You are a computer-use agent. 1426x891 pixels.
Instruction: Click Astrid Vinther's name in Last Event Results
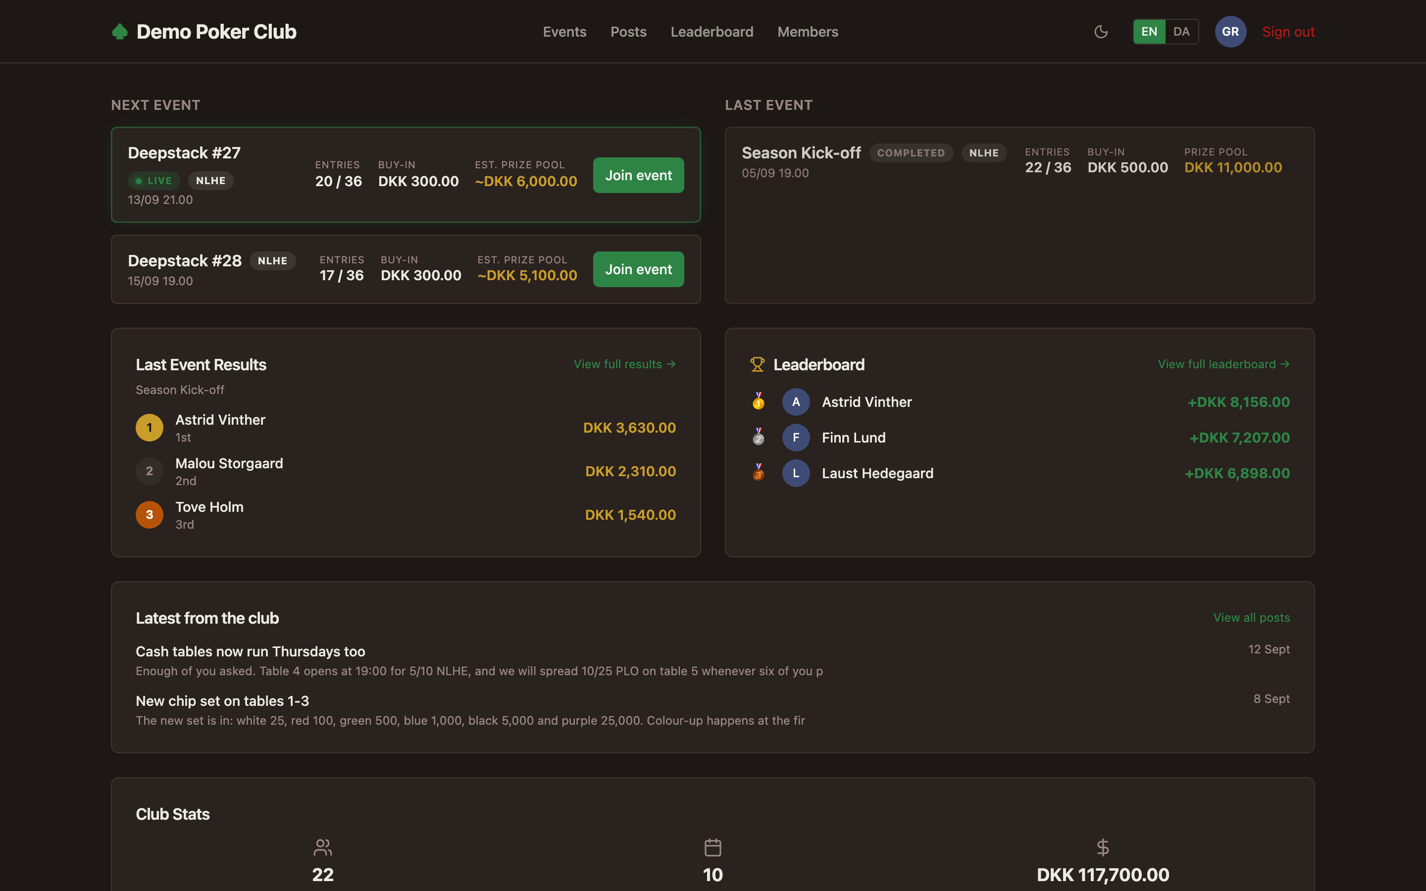pos(220,420)
